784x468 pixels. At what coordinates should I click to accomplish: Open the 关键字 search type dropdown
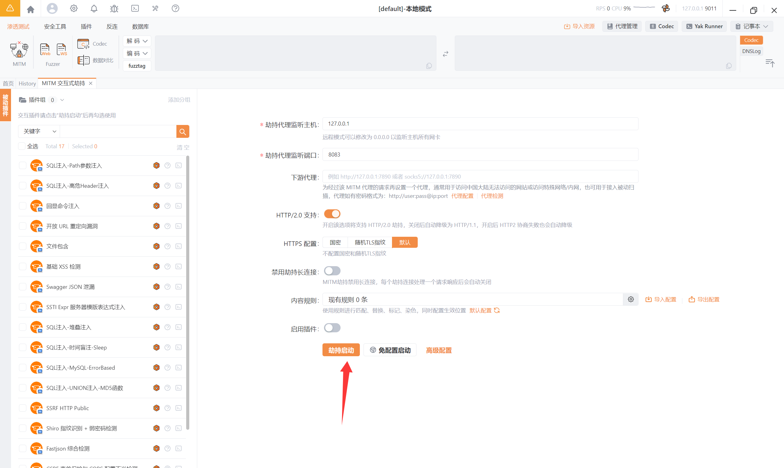[39, 131]
